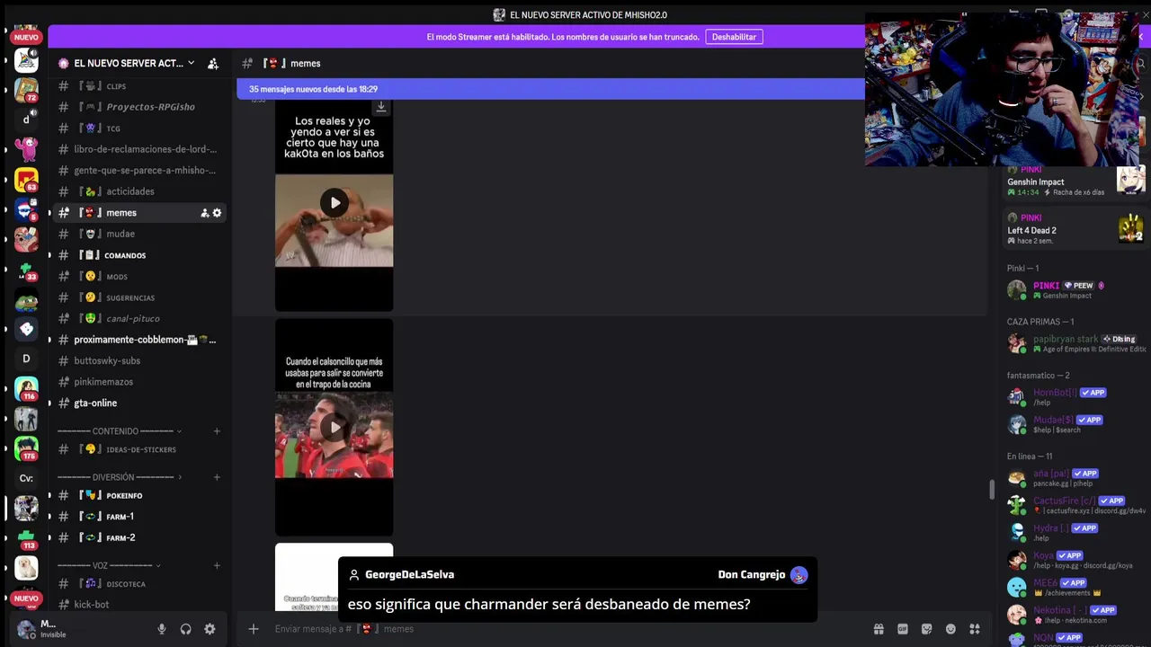Open the Proyectos-RPGisho channel
This screenshot has width=1151, height=647.
pyautogui.click(x=138, y=107)
